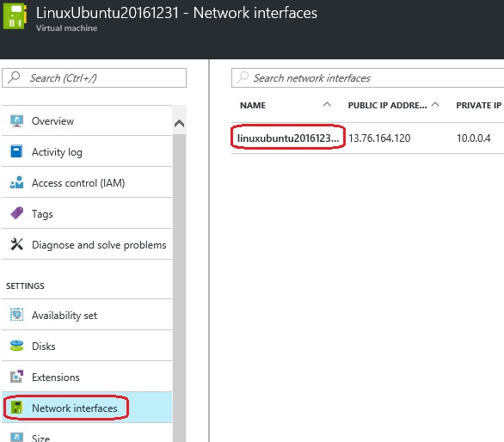The image size is (504, 442).
Task: Click the Overview monitor icon
Action: [16, 121]
